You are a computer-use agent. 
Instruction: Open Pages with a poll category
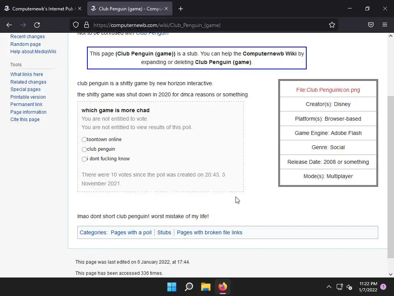click(131, 232)
